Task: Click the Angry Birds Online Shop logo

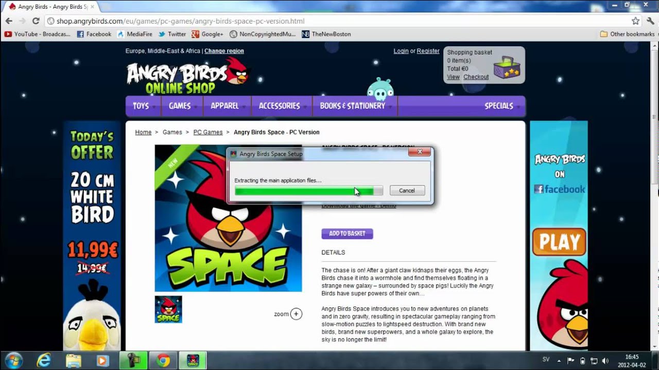Action: coord(188,76)
